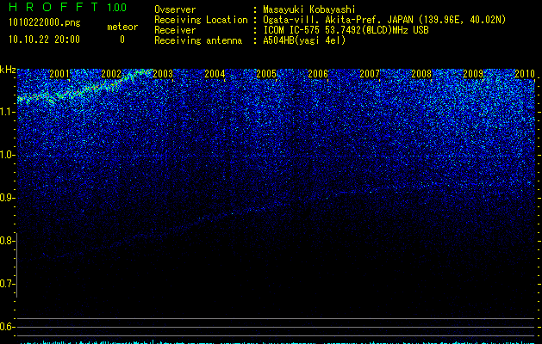Click the 0.7 kHz frequency label
Viewport: 542px width, 344px height.
[x=6, y=284]
